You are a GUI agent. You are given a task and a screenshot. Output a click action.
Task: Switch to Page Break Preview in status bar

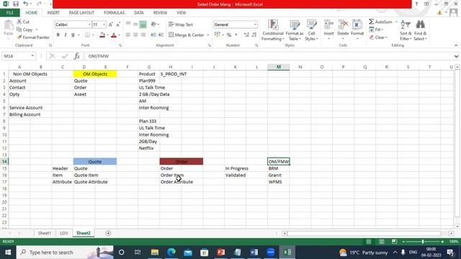point(394,242)
